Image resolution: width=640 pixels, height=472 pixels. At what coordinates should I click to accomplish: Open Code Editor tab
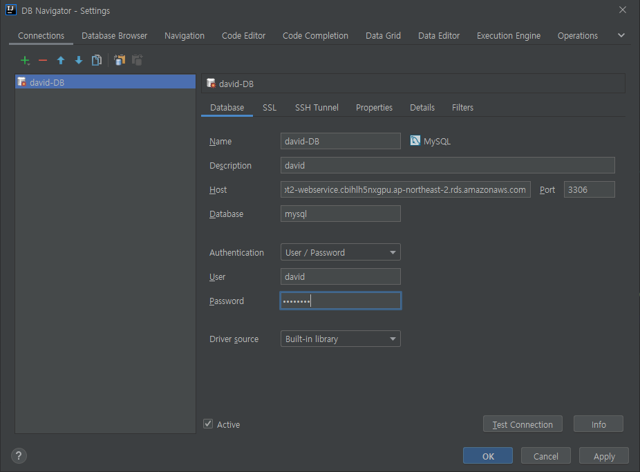[x=244, y=35]
